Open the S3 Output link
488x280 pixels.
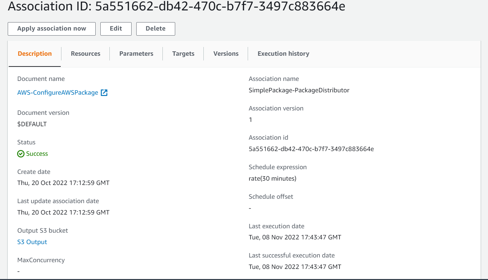click(x=32, y=242)
